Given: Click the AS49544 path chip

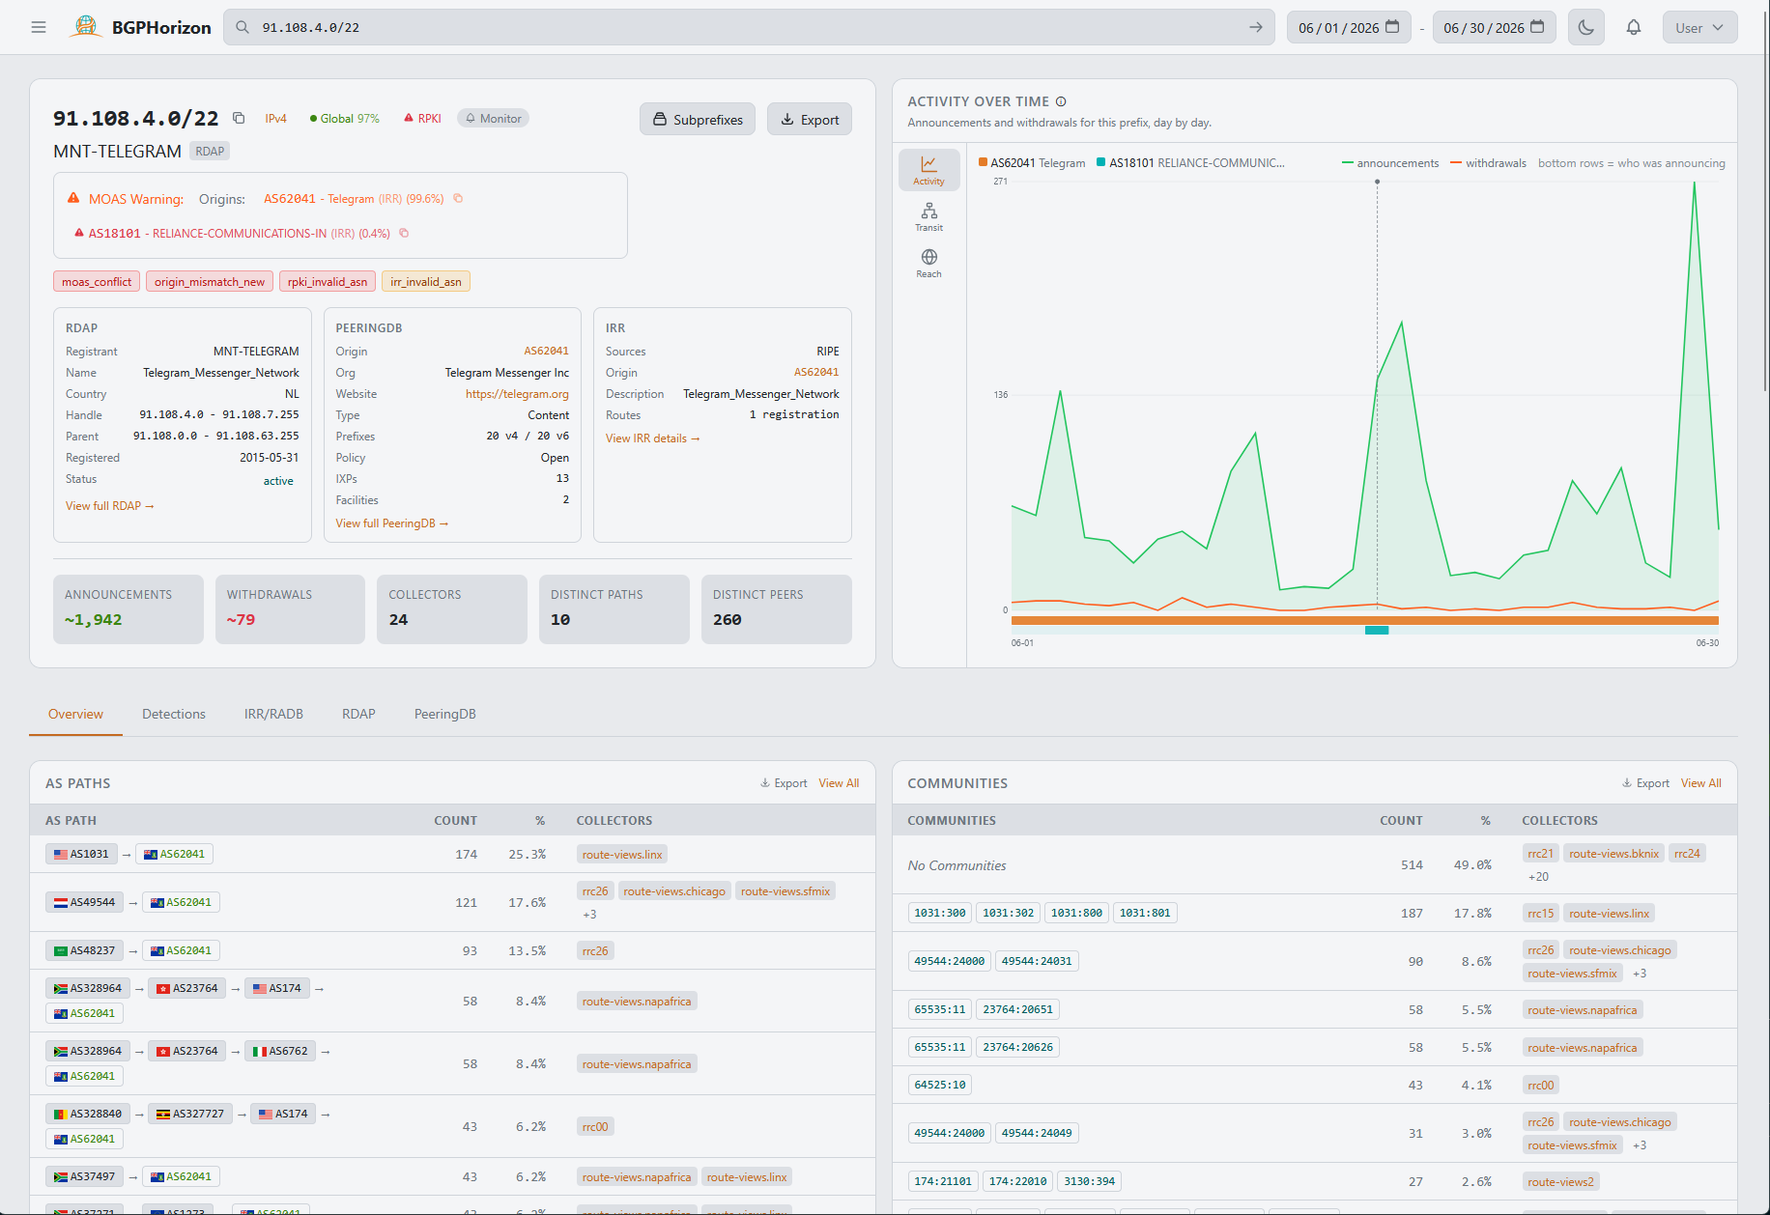Looking at the screenshot, I should point(84,902).
